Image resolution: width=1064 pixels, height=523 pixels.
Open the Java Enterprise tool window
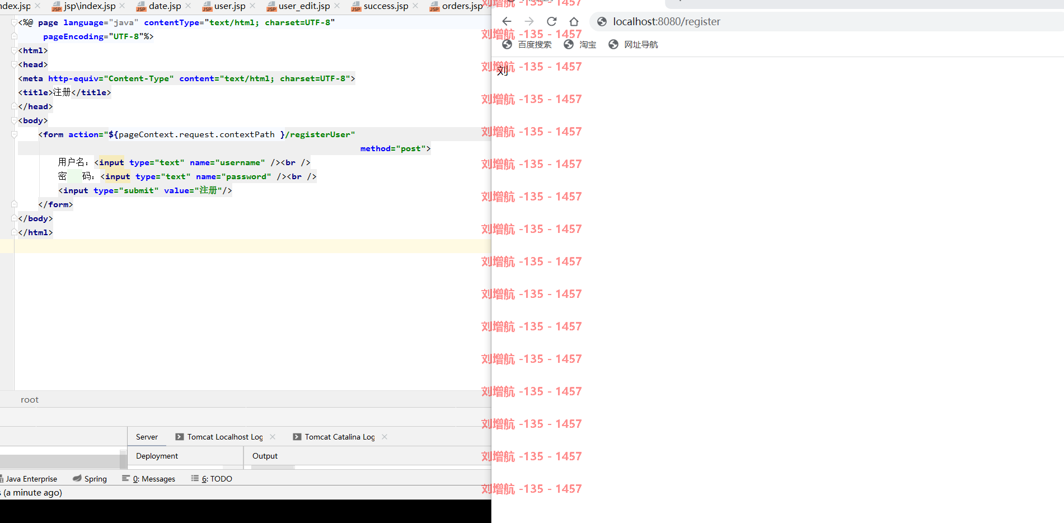tap(29, 479)
